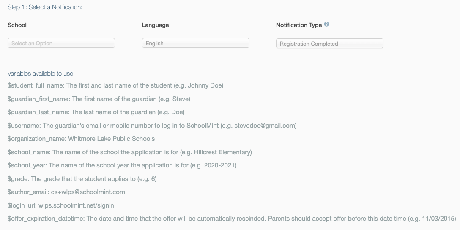460x230 pixels.
Task: Click the wlps.schoolmint.net/signin login URL
Action: click(x=76, y=205)
